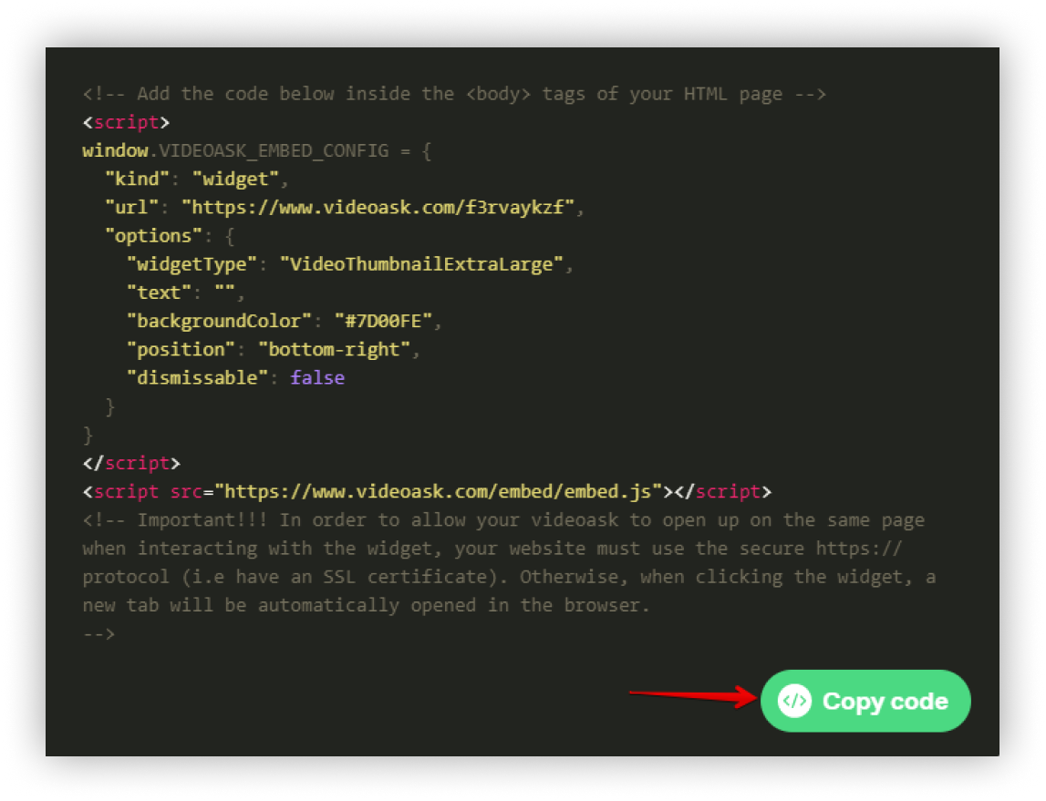Click the "#7D00FE" backgroundColor value
Screen dimensions: 1046x801
pyautogui.click(x=384, y=321)
